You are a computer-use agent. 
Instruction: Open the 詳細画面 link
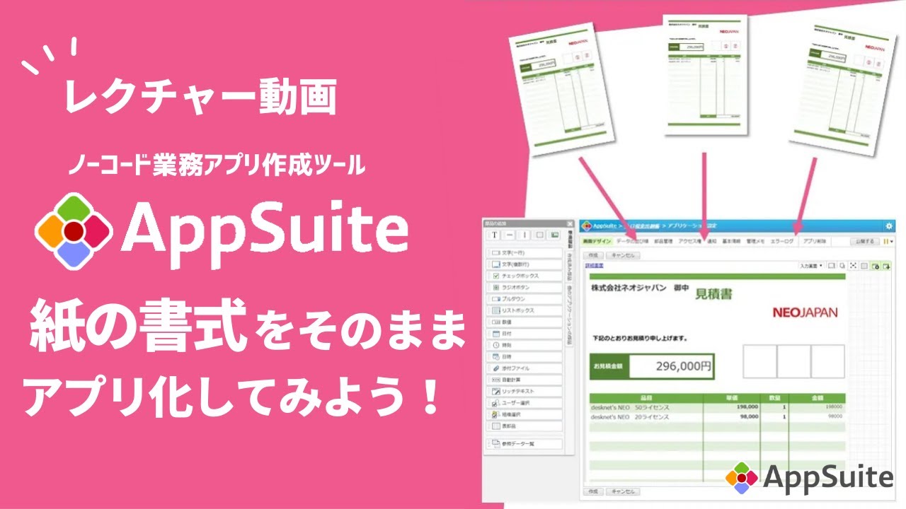pos(594,266)
